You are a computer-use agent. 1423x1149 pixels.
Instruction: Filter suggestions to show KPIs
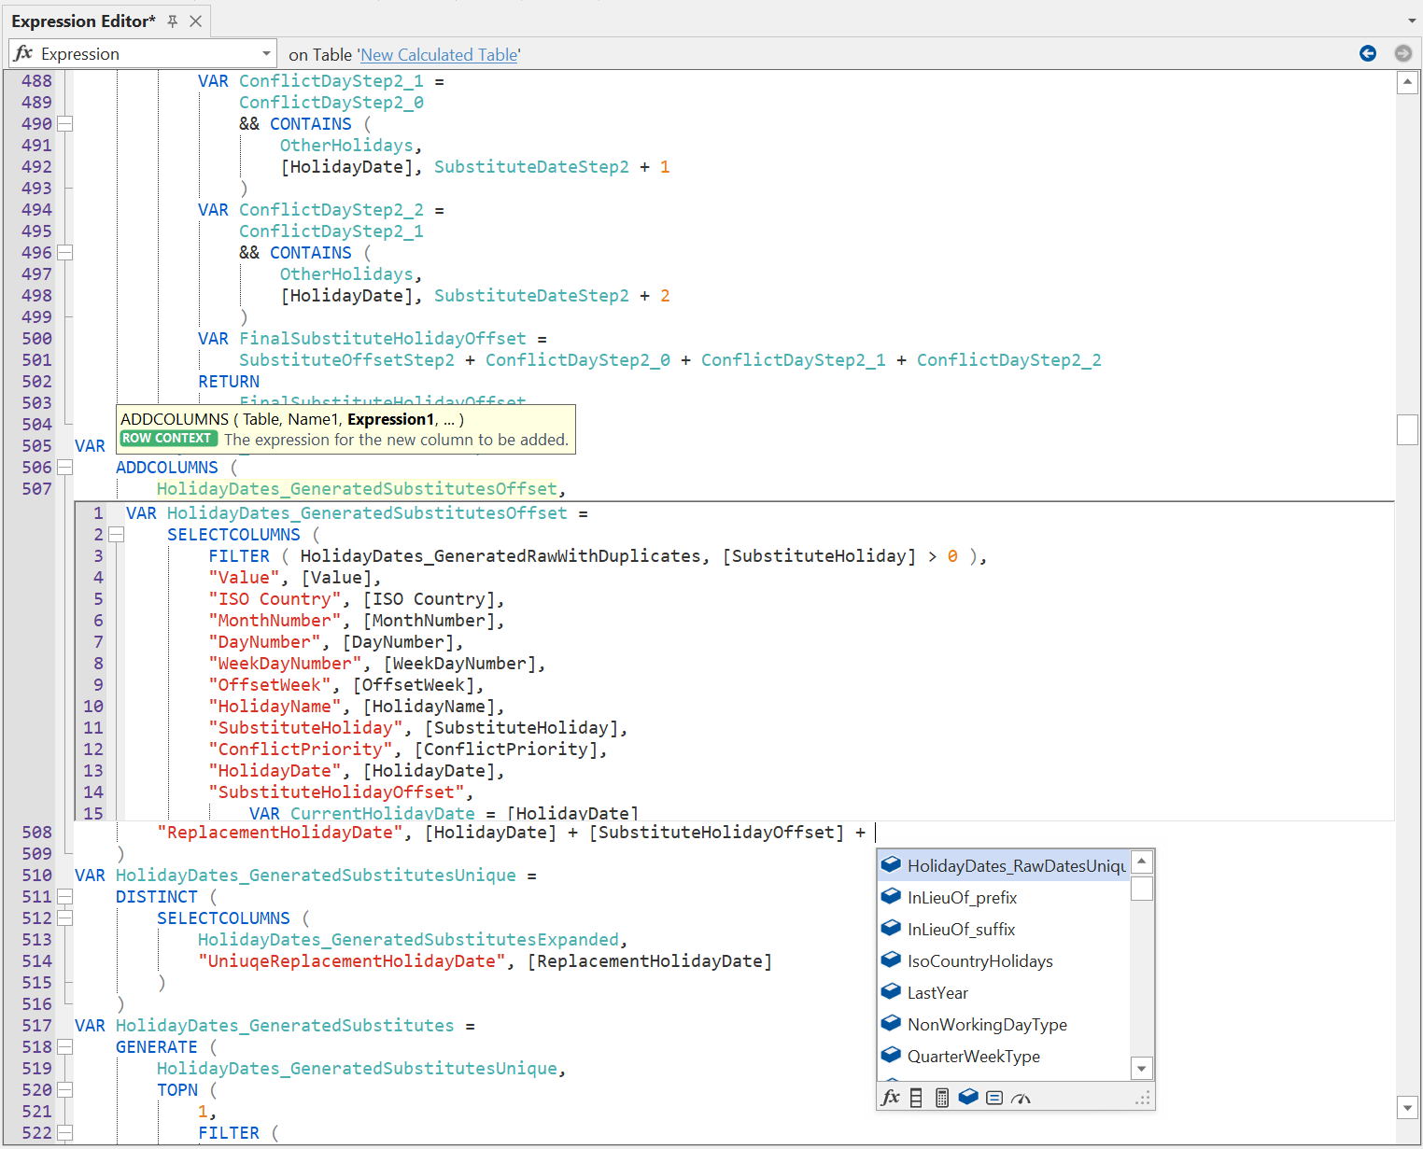(x=1020, y=1098)
